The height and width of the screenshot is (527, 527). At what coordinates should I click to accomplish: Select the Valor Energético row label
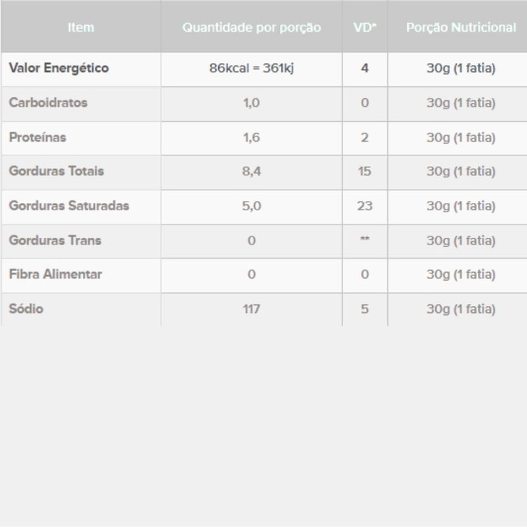(x=59, y=68)
